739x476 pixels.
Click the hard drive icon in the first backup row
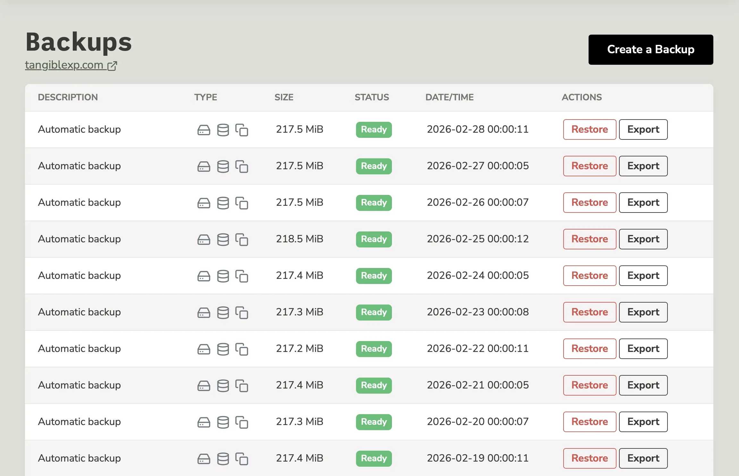coord(203,129)
